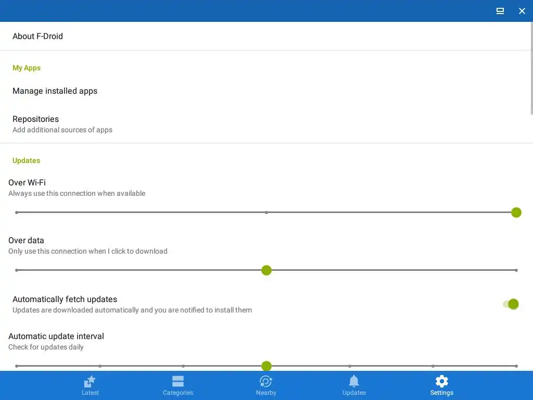533x400 pixels.
Task: Click the 'Automatically fetch updates' title
Action: point(65,299)
